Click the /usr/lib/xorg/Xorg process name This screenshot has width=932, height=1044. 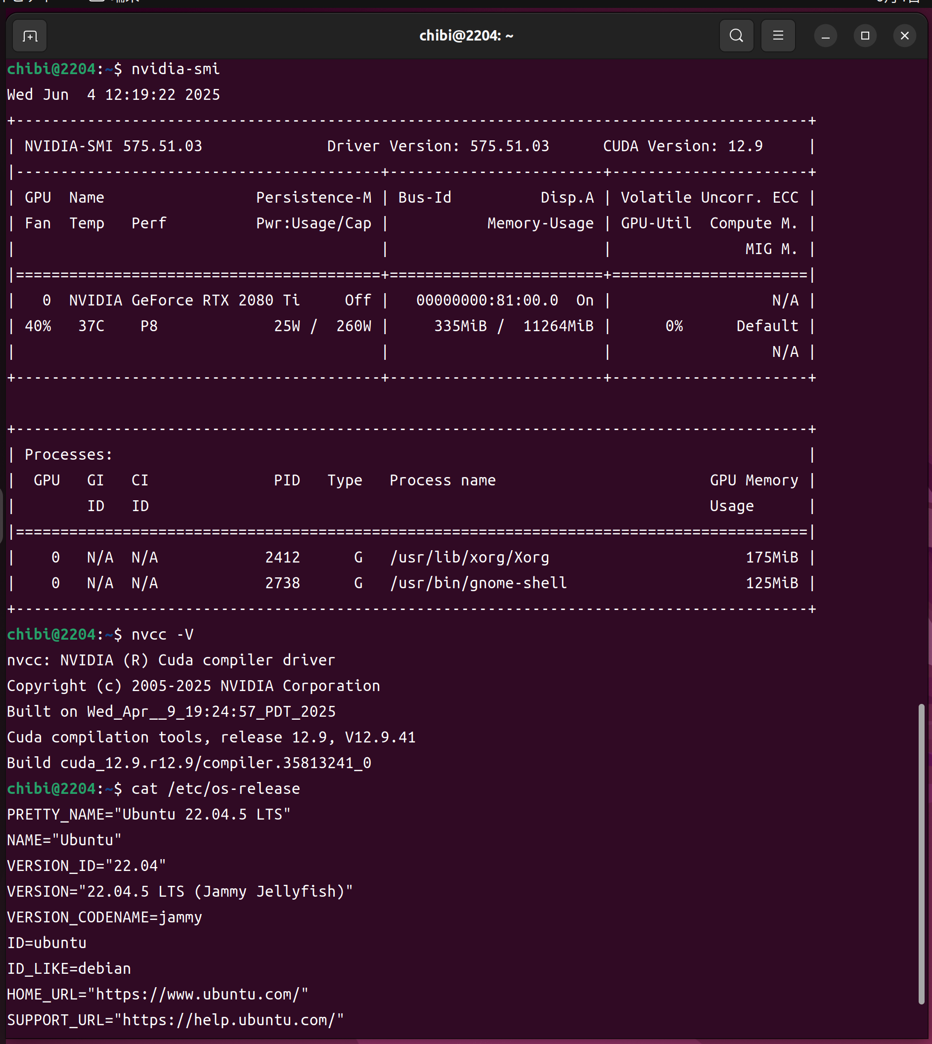469,557
